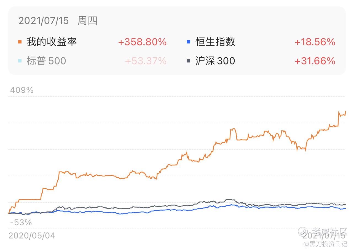
Task: Click the 周四 weekday label
Action: tap(87, 21)
